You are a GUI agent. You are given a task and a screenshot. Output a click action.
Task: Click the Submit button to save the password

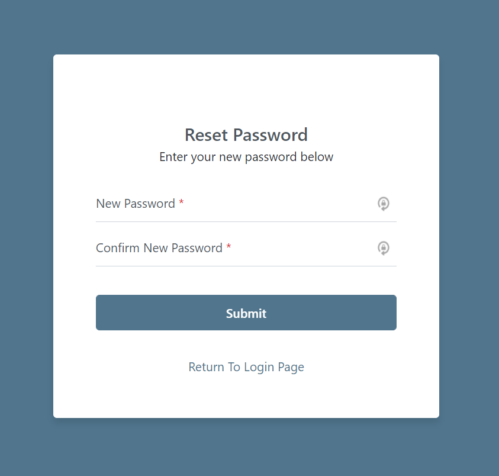pyautogui.click(x=246, y=313)
